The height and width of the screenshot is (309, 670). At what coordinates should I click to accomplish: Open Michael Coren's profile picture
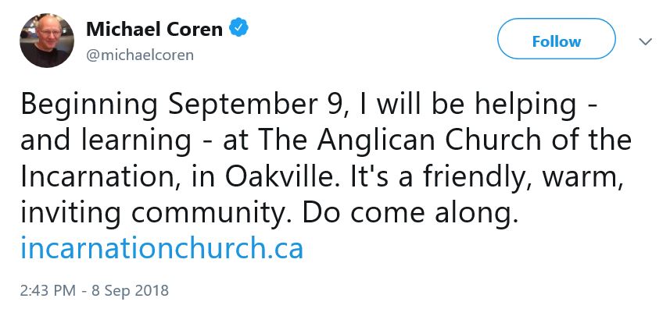pyautogui.click(x=47, y=41)
